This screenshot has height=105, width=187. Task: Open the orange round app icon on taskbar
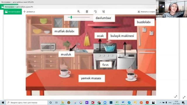[x=141, y=102]
